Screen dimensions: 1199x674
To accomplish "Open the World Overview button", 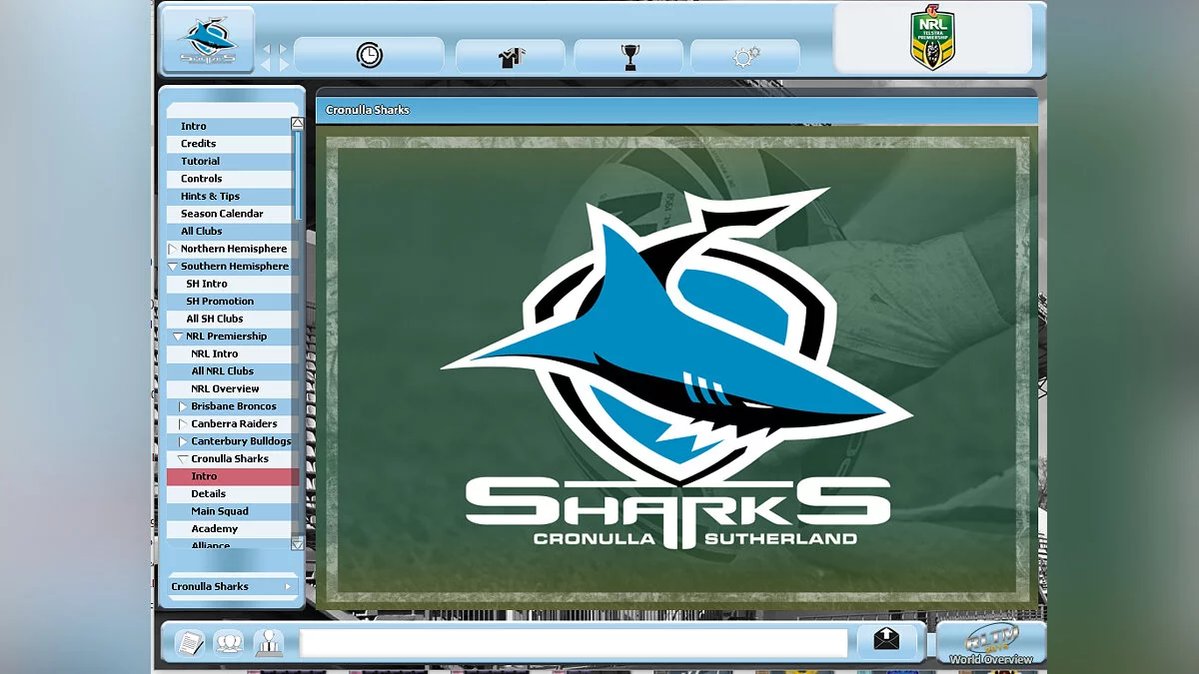I will [x=990, y=644].
